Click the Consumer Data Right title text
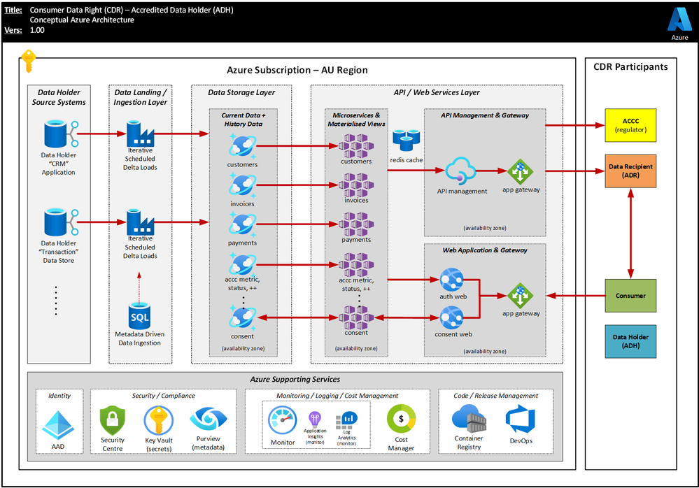The width and height of the screenshot is (699, 488). (x=132, y=10)
